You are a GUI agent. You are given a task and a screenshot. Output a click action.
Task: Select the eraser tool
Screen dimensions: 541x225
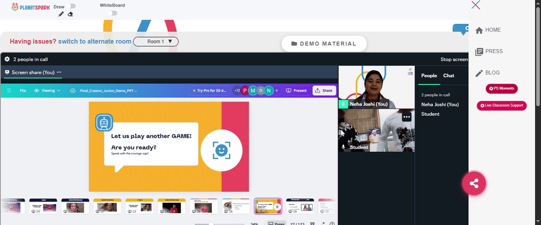pyautogui.click(x=70, y=14)
